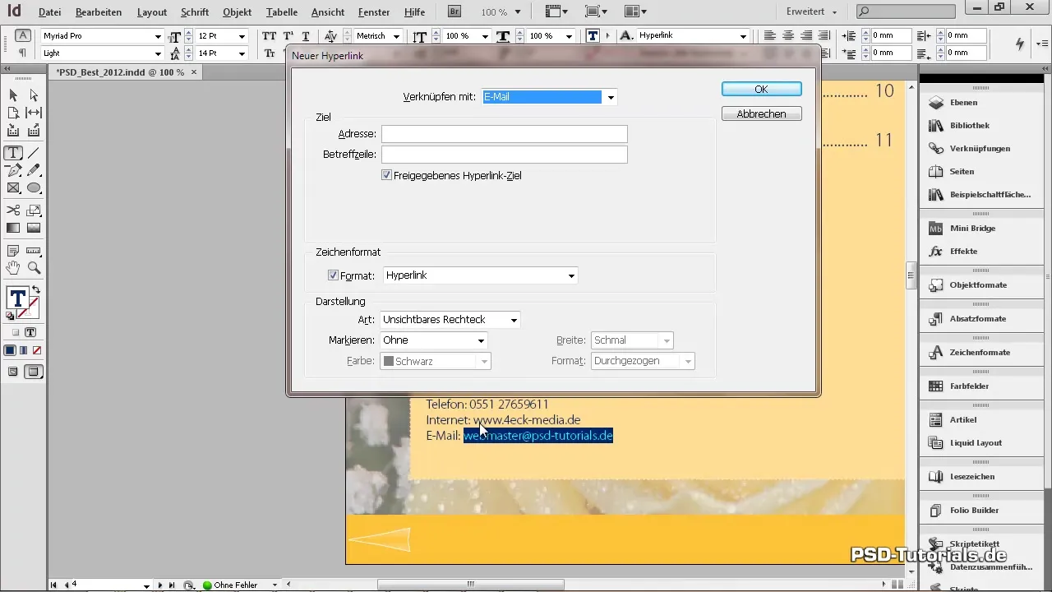Image resolution: width=1052 pixels, height=592 pixels.
Task: Launch Bridge with the Br button
Action: [454, 12]
